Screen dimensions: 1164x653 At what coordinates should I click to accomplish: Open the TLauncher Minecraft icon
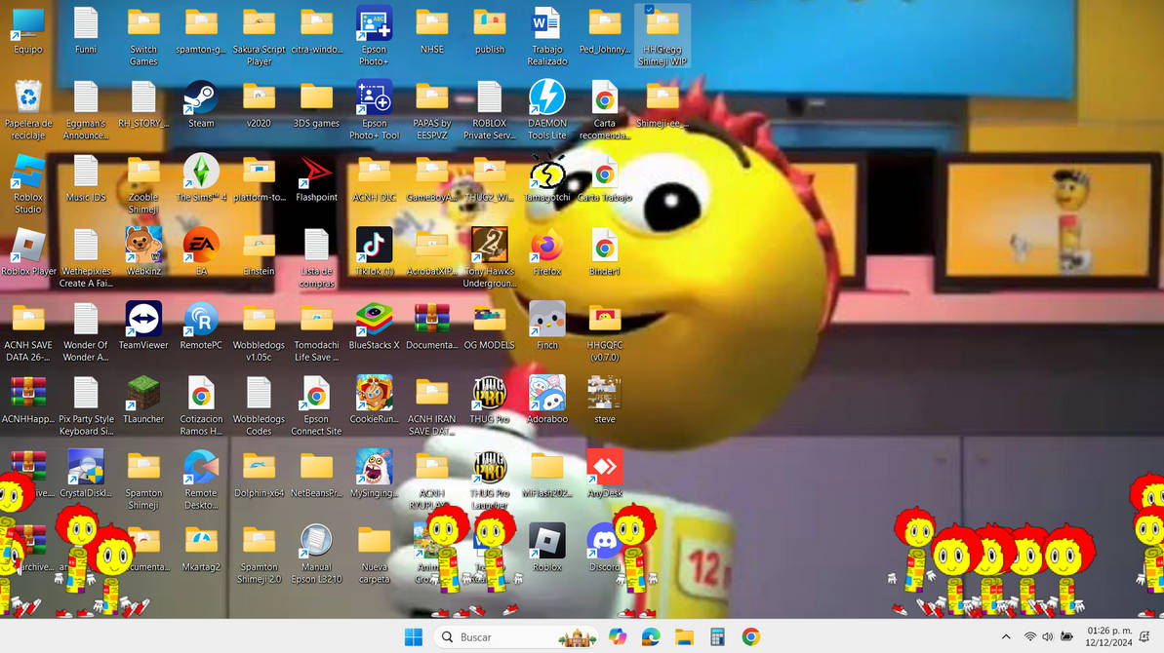click(143, 400)
